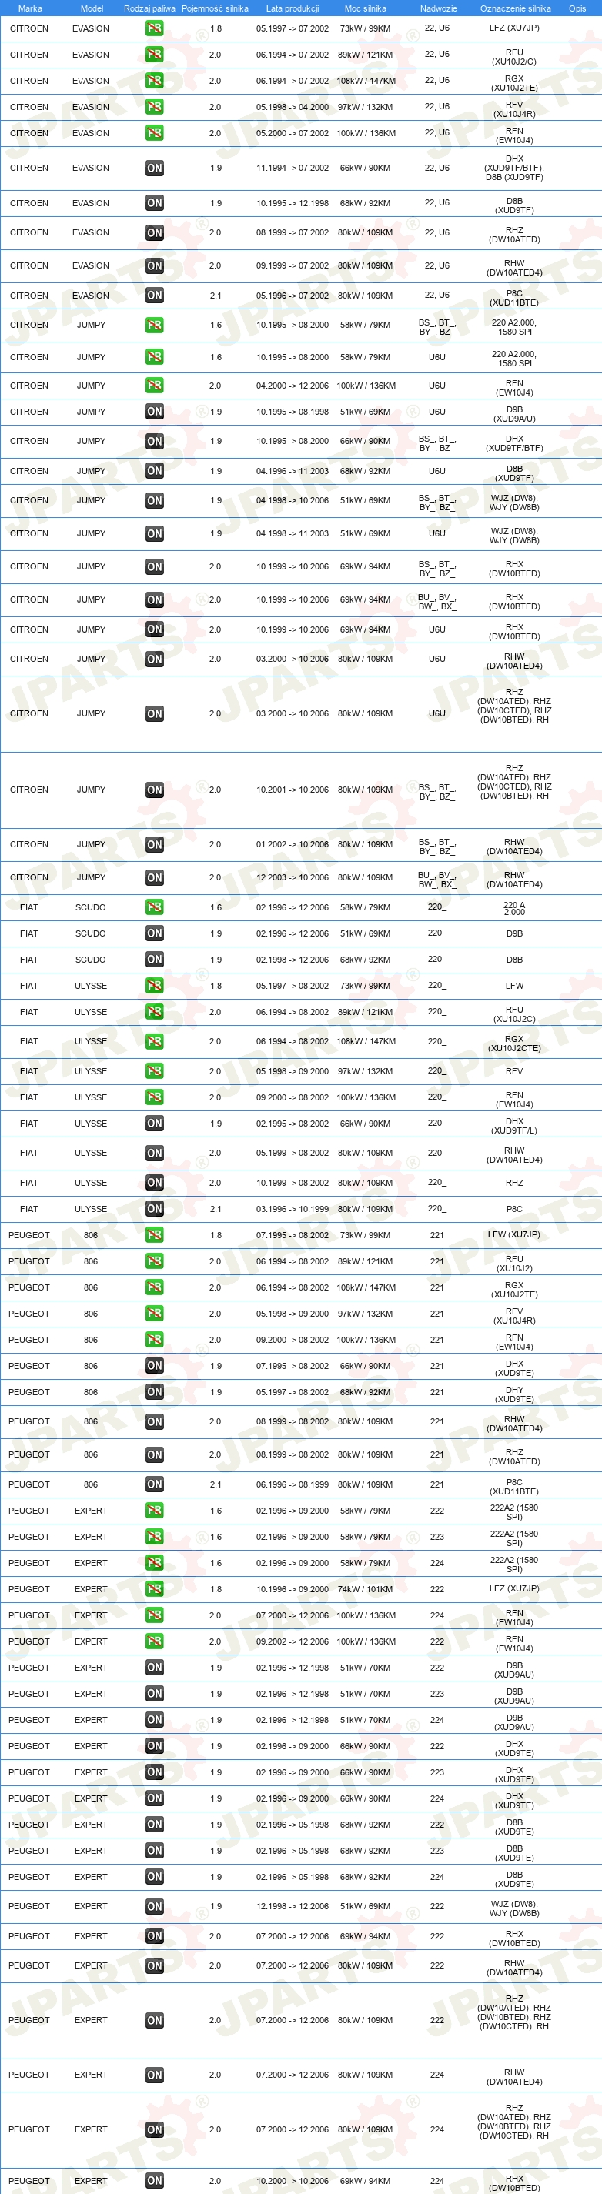Select the '04.2000 -> 12.2006' Jumpy years cell

pyautogui.click(x=292, y=386)
